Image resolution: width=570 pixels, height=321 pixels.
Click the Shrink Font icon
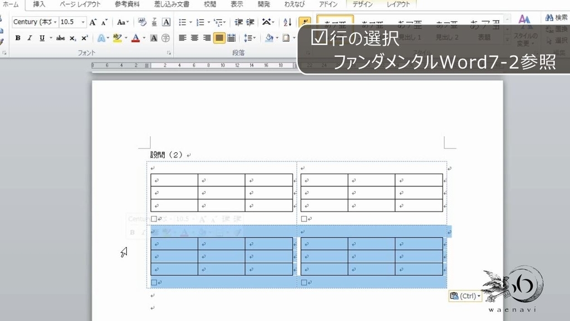point(104,22)
